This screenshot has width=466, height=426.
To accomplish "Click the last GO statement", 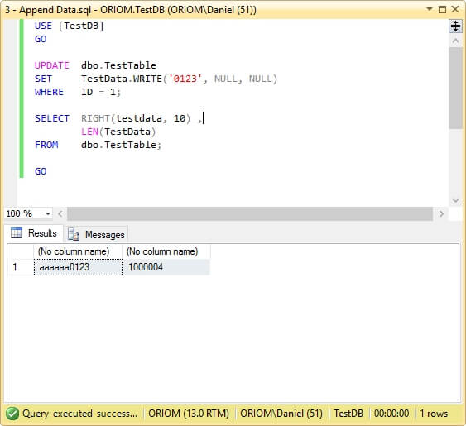I will point(41,171).
